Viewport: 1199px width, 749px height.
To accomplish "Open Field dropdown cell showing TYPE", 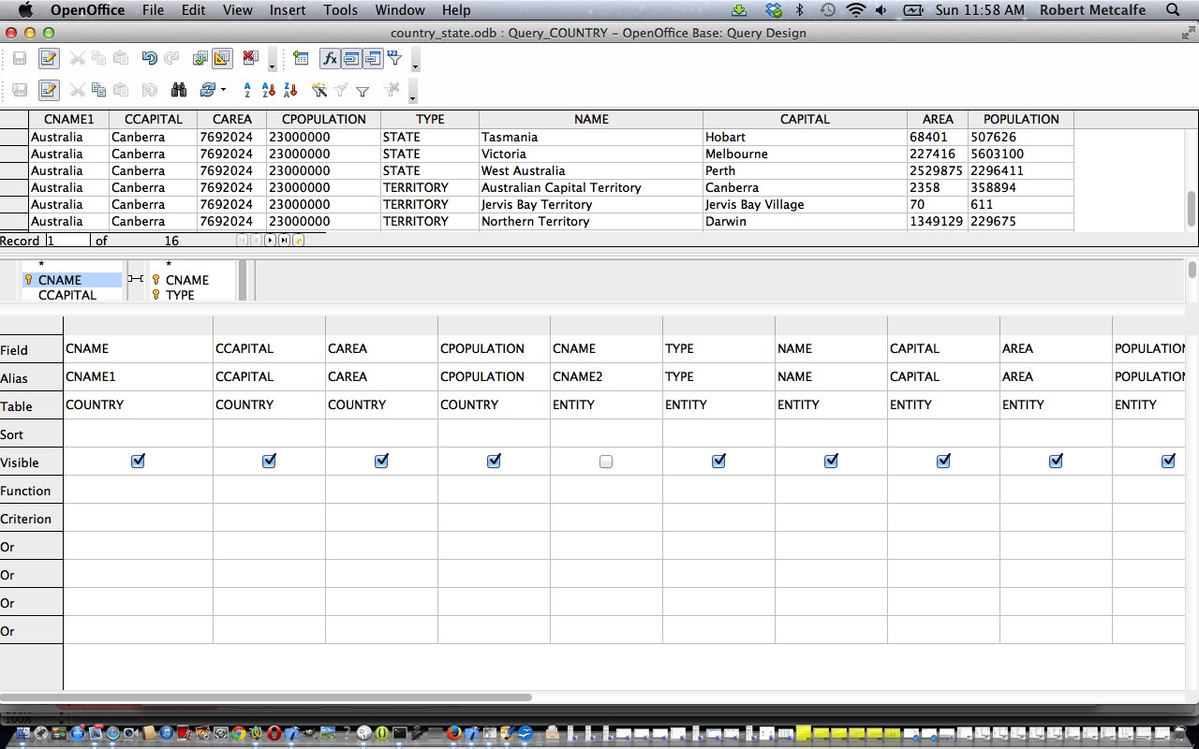I will (x=718, y=348).
